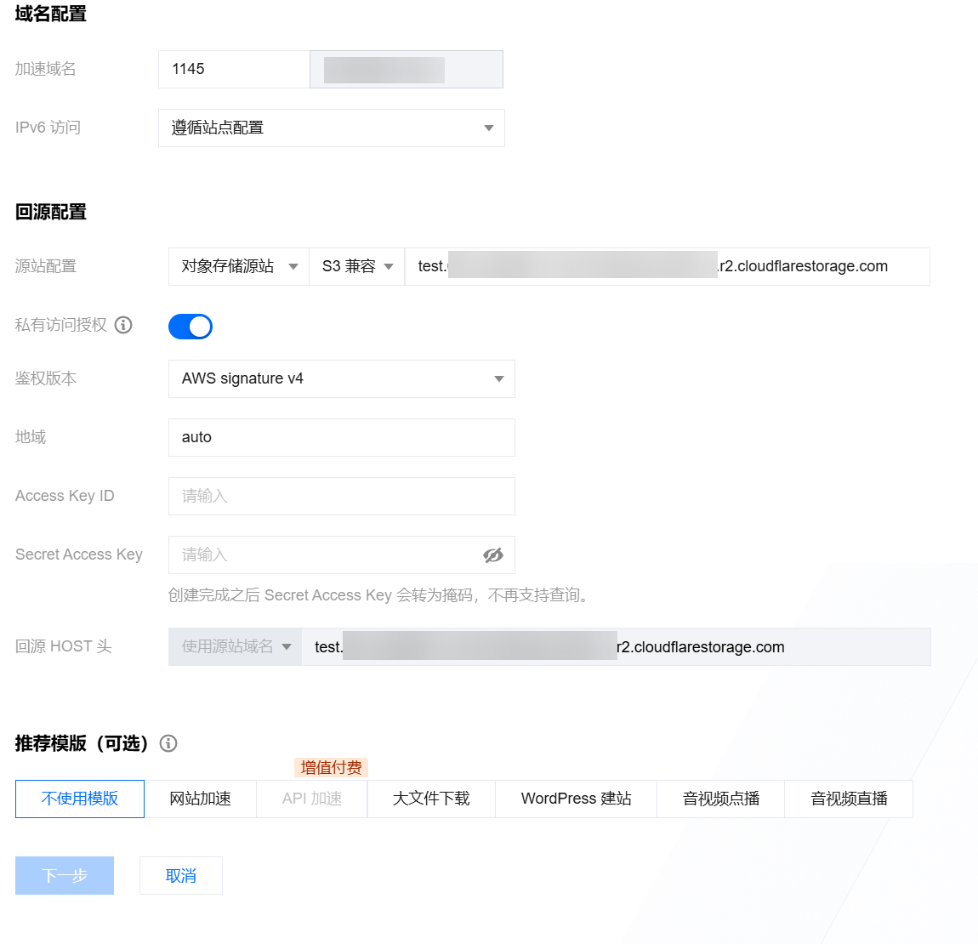This screenshot has height=944, width=978.
Task: Expand the 对象存储源站 origin type dropdown
Action: [239, 267]
